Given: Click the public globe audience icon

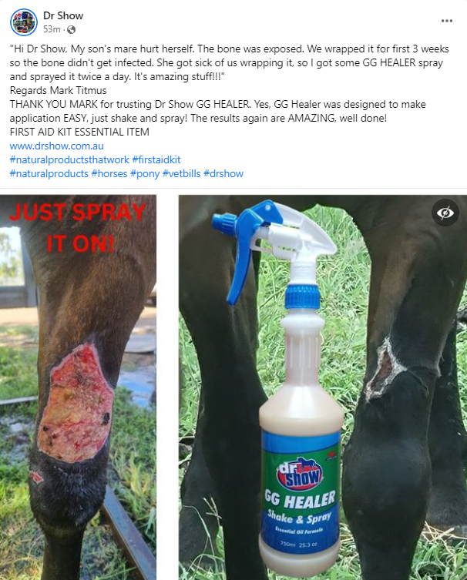Looking at the screenshot, I should 71,29.
